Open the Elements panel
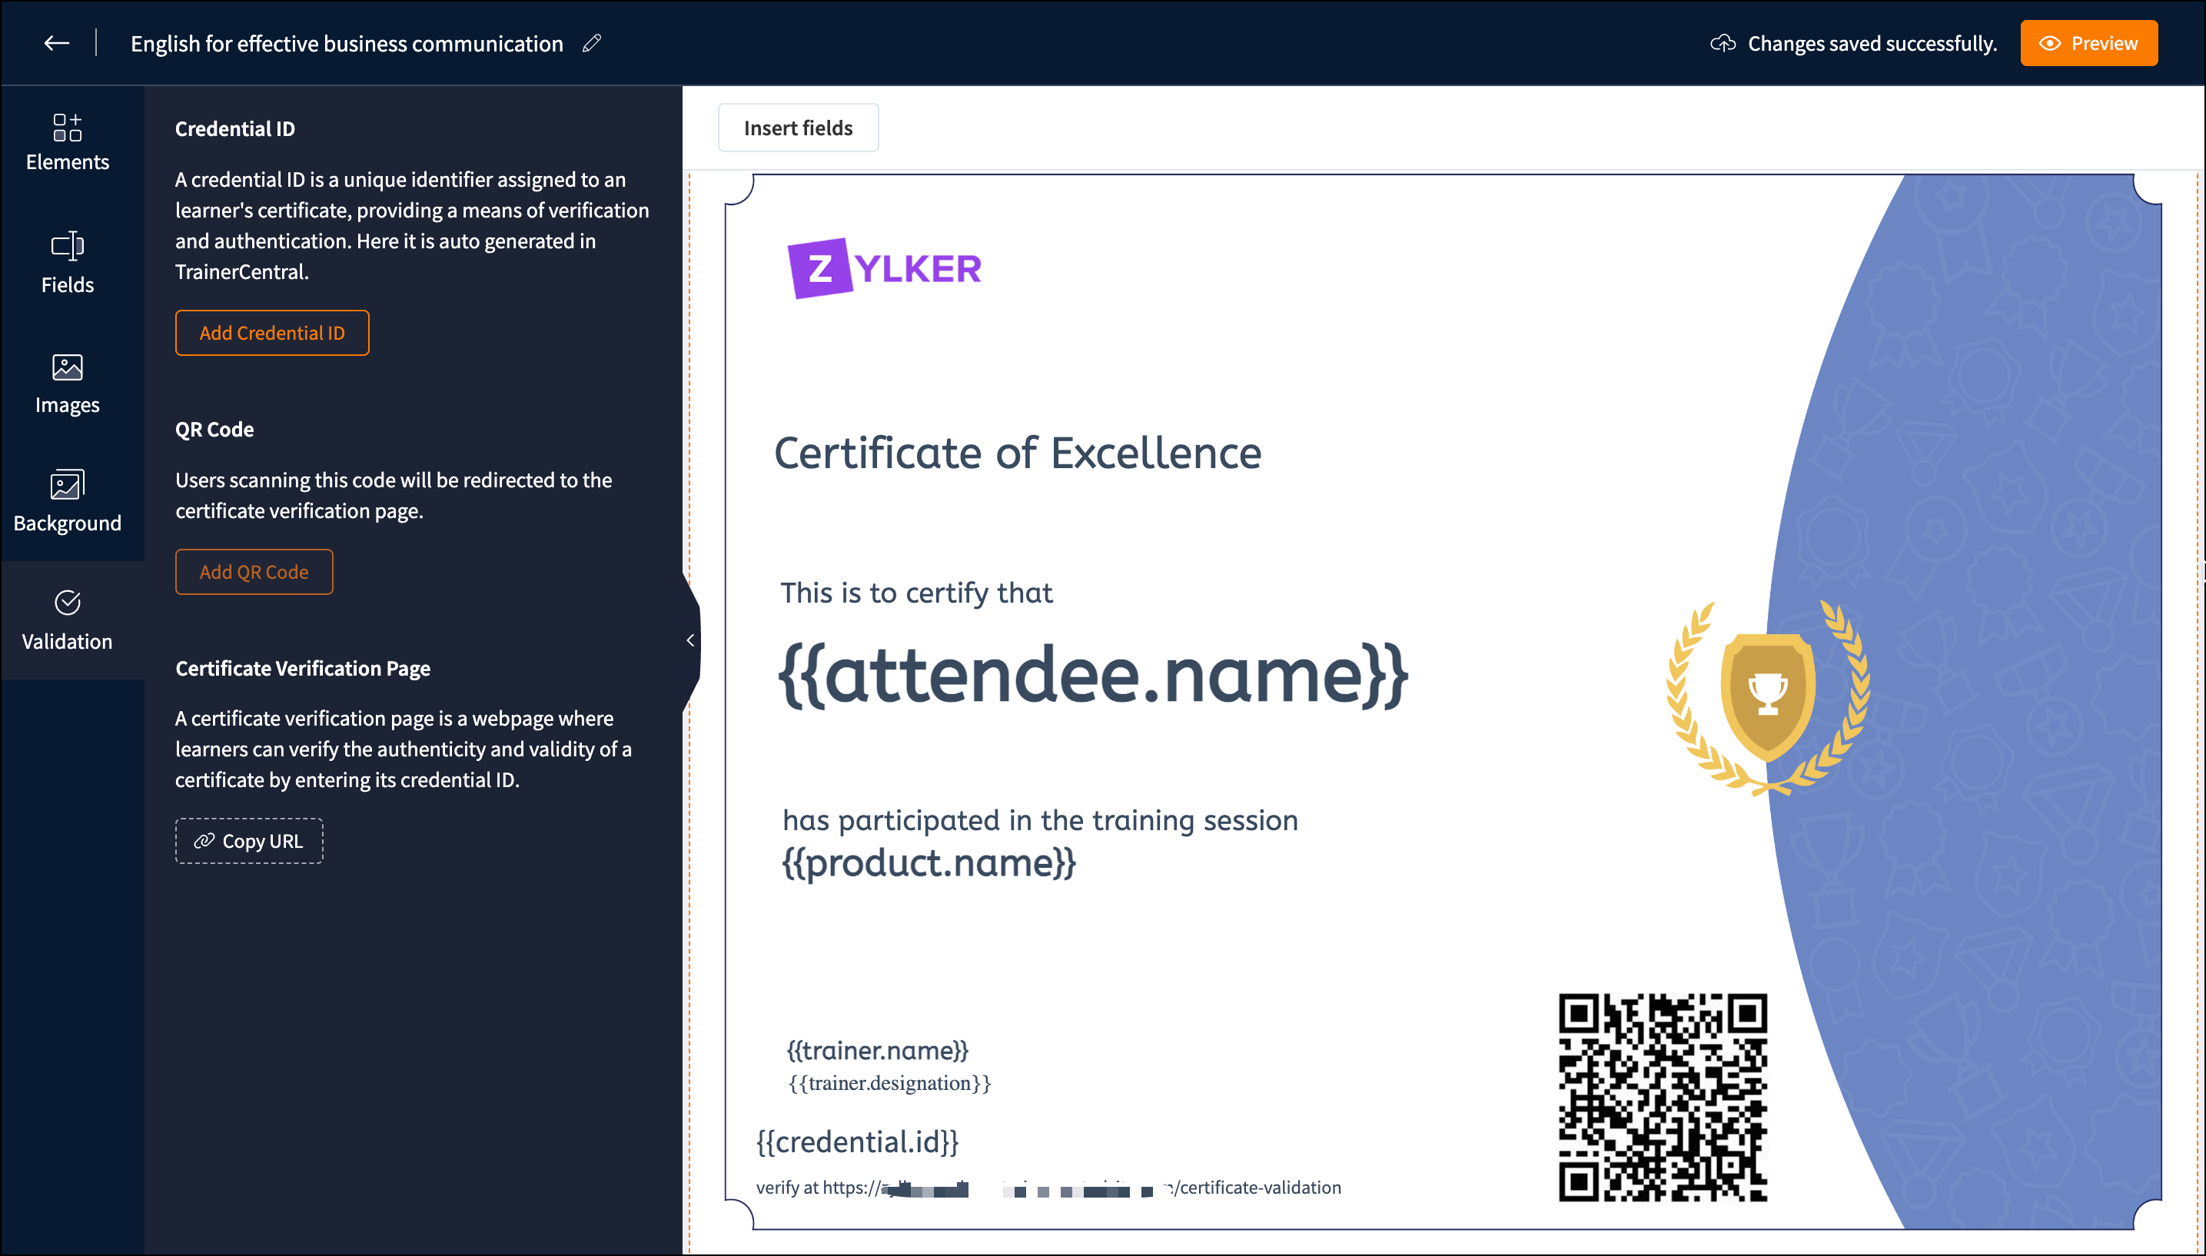The width and height of the screenshot is (2206, 1256). pos(68,142)
